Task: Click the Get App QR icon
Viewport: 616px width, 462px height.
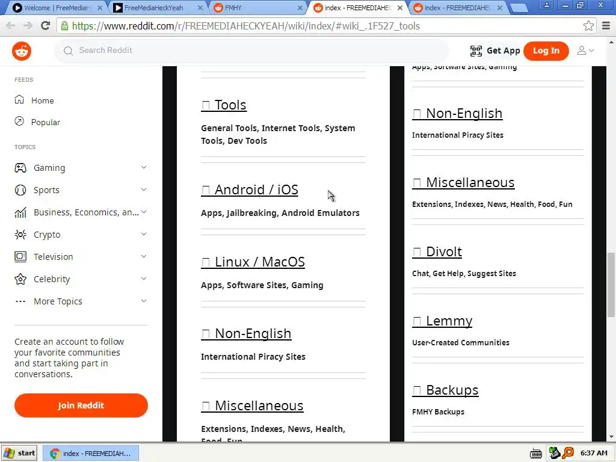Action: point(476,51)
